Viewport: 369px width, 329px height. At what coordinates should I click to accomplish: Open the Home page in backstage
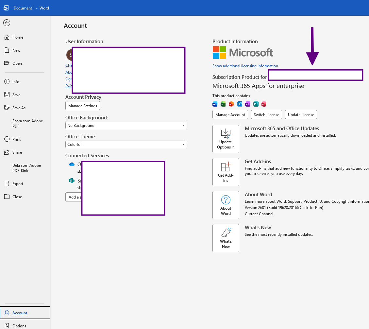point(25,37)
